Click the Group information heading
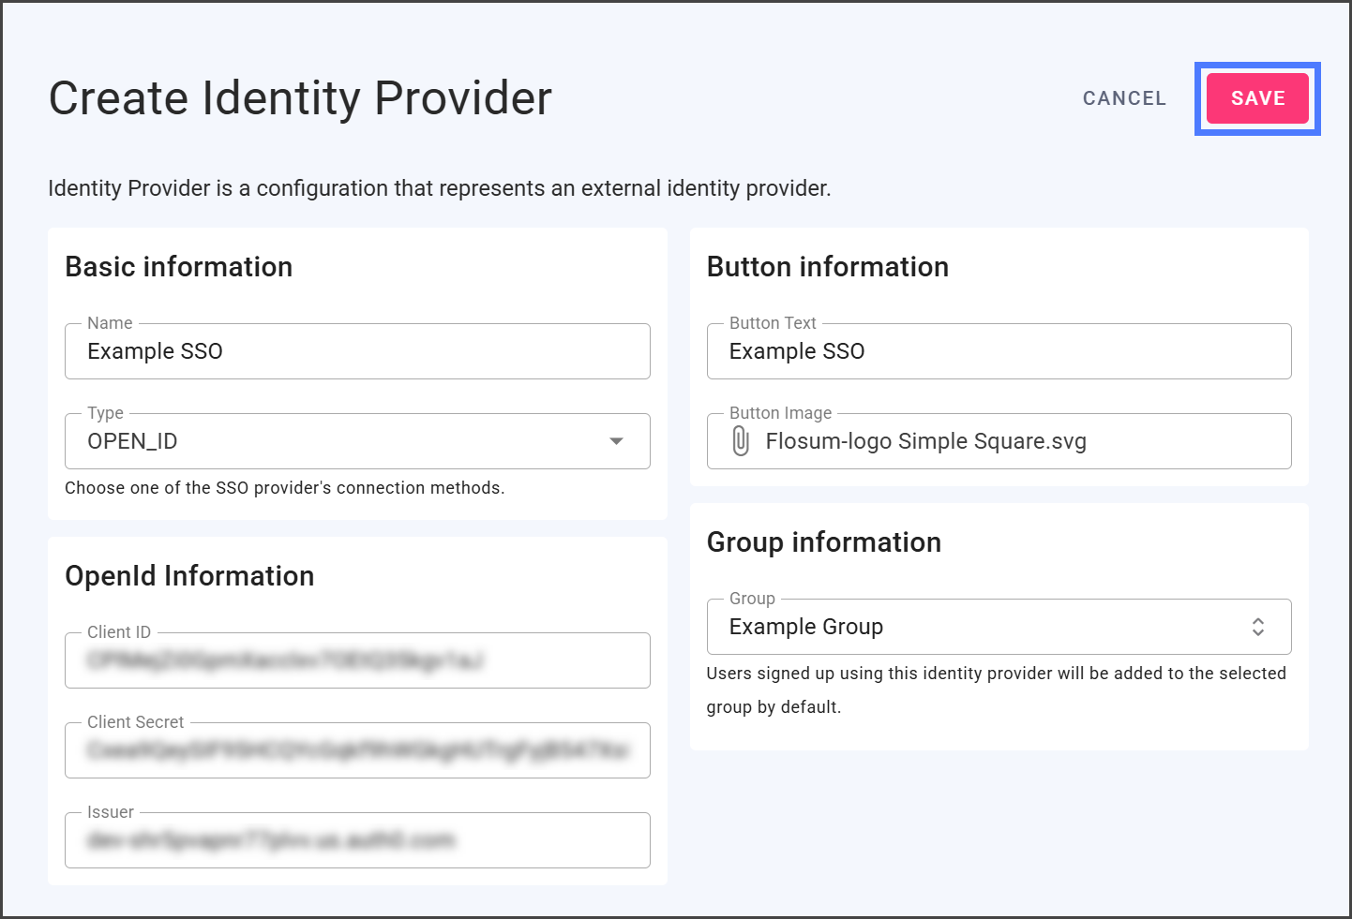 [x=823, y=542]
